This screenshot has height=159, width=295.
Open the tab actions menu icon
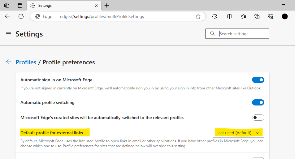click(20, 6)
